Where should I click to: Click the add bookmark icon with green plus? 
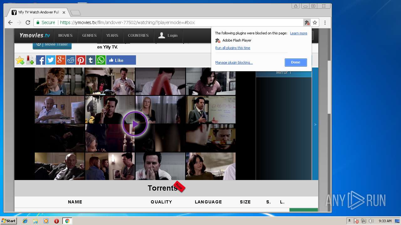30,60
